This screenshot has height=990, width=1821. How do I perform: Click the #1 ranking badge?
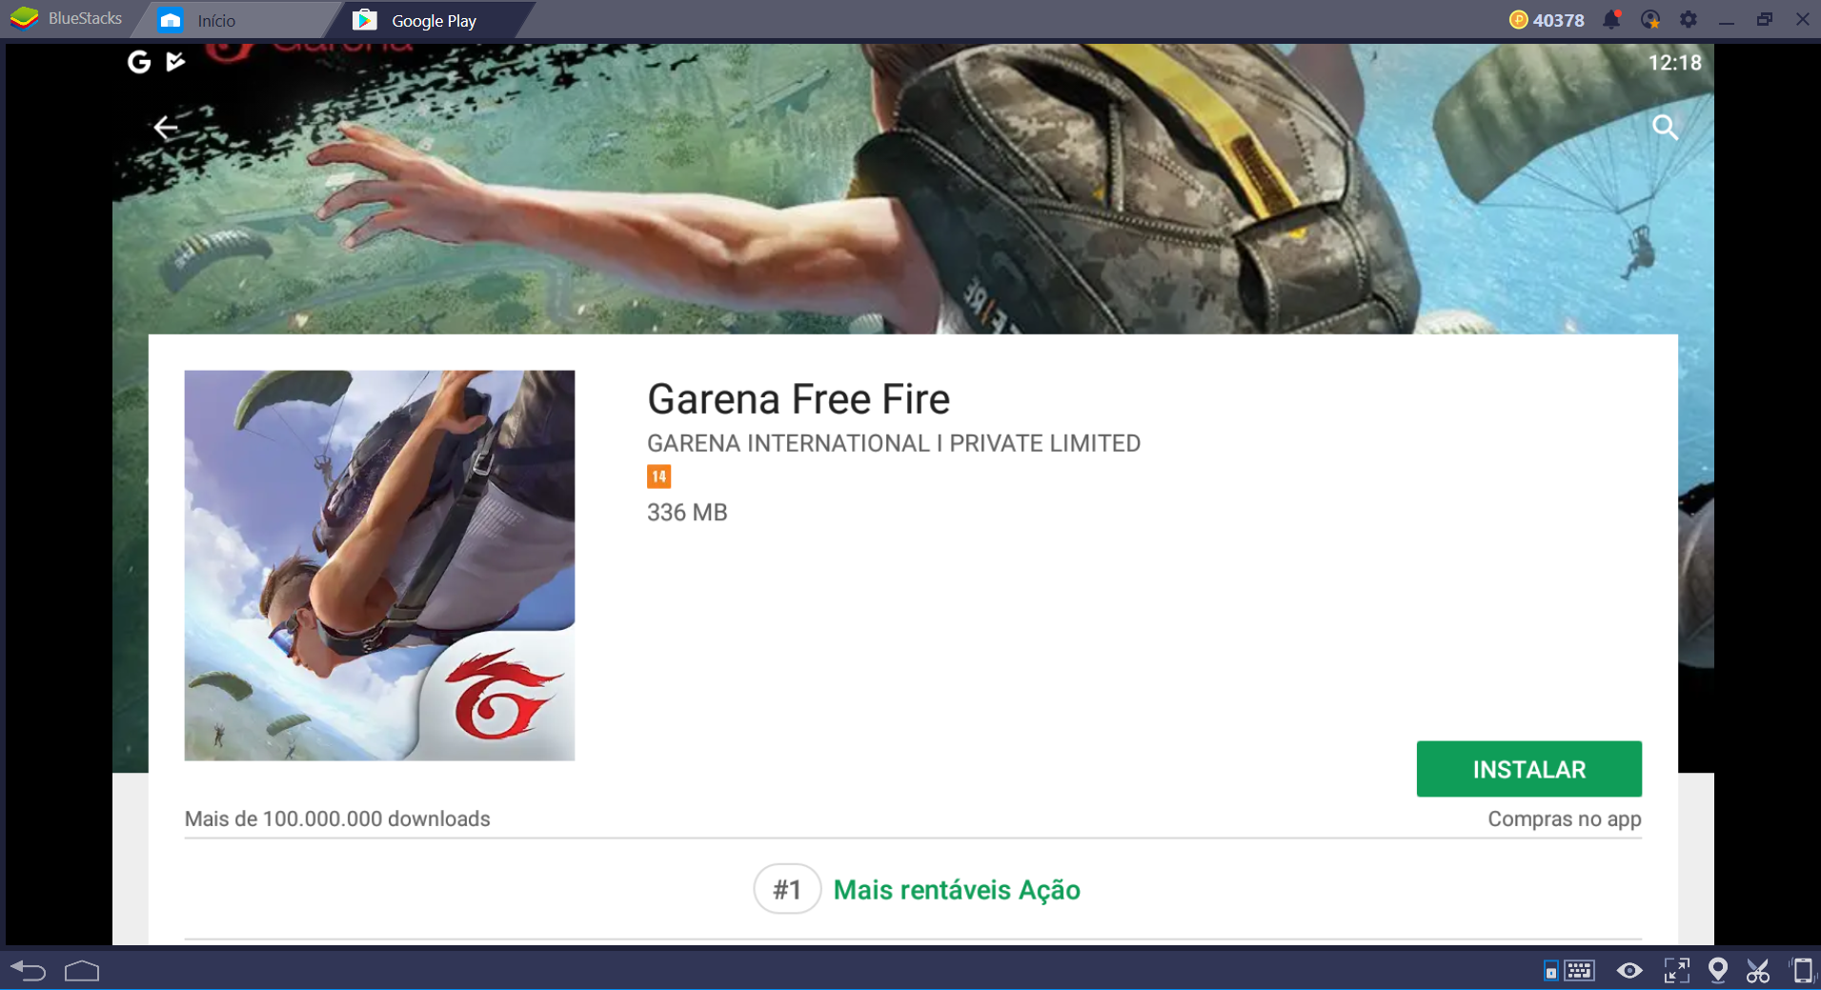tap(787, 889)
